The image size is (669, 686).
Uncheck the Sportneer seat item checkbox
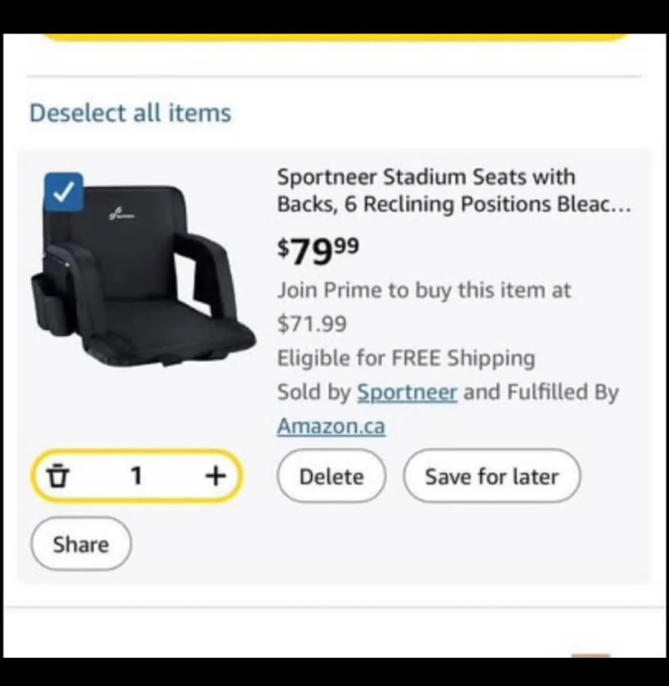click(x=63, y=192)
